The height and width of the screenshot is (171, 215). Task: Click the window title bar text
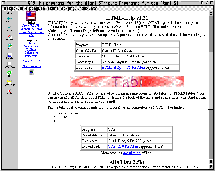click(x=103, y=3)
